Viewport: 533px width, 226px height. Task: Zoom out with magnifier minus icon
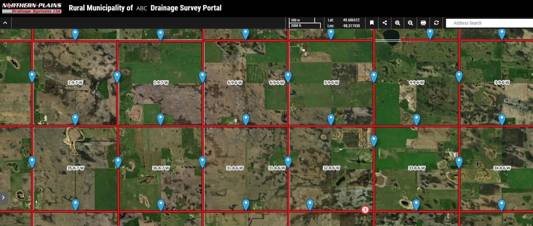[x=410, y=23]
